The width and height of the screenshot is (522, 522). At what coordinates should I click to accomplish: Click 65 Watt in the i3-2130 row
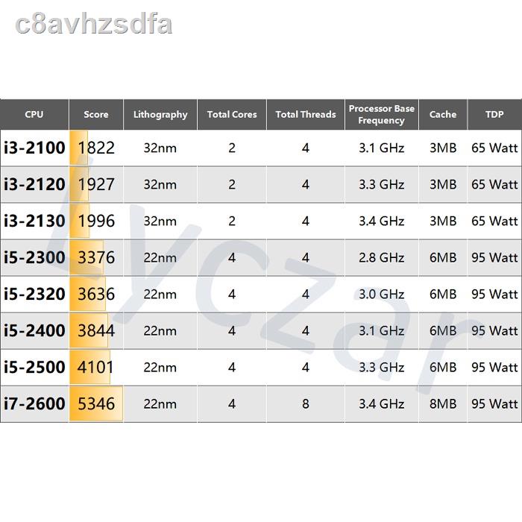pos(494,221)
